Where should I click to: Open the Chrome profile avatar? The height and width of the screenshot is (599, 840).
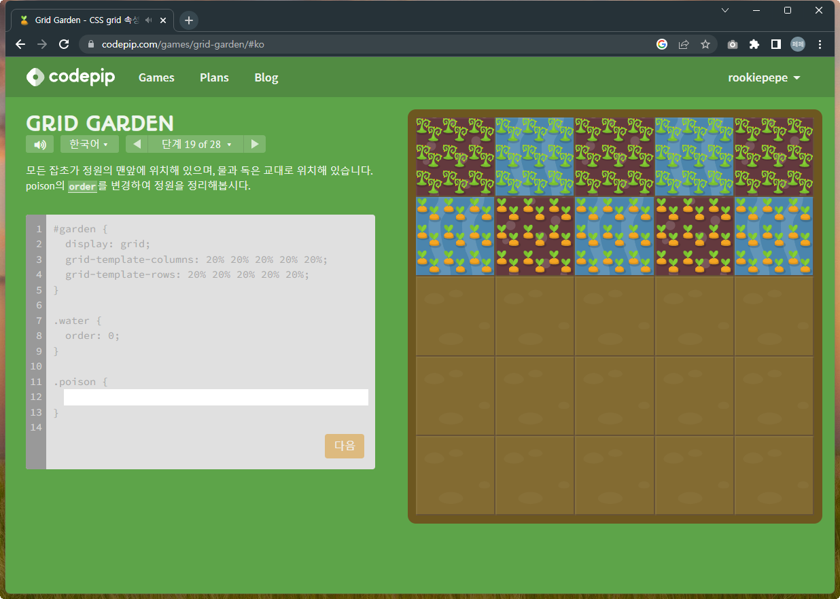point(797,44)
